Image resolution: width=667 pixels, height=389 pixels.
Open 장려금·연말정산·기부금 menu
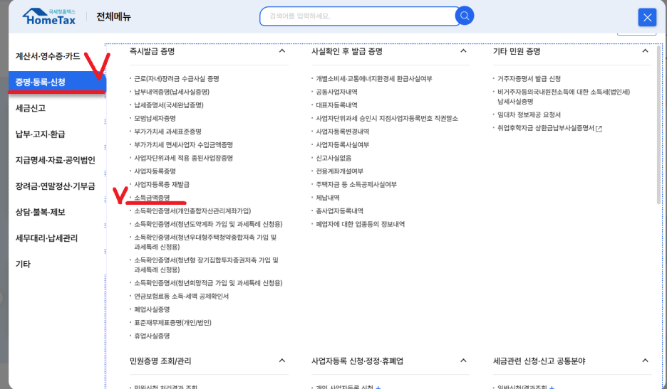coord(56,186)
